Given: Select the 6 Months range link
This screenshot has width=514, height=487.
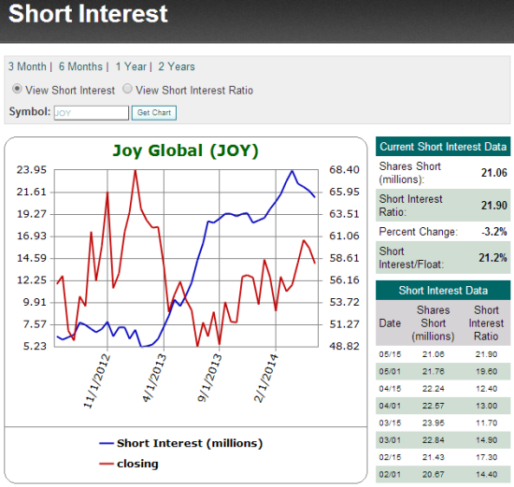Looking at the screenshot, I should (80, 66).
